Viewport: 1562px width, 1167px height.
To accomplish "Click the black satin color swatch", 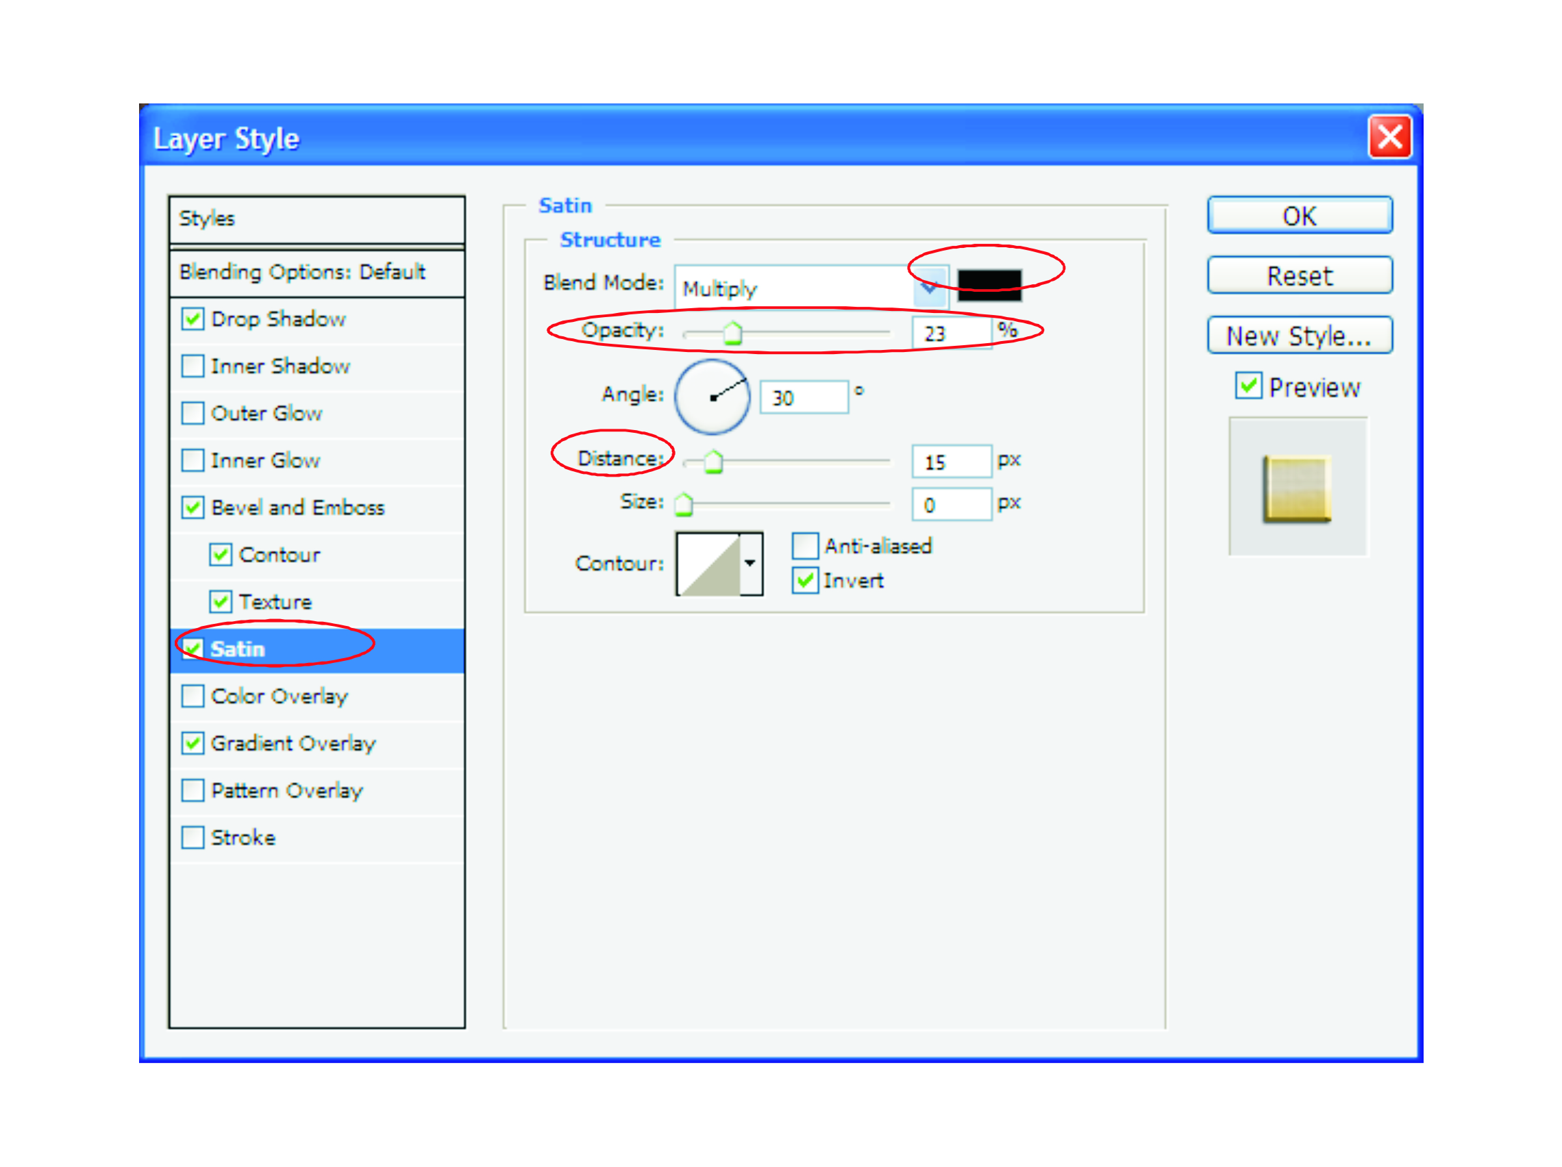I will 989,284.
